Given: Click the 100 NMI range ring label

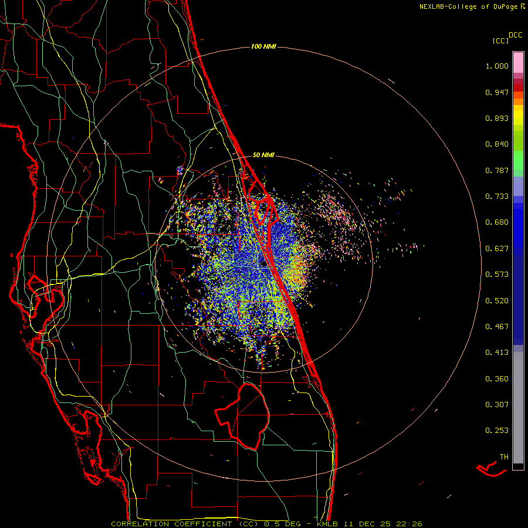Looking at the screenshot, I should point(263,46).
